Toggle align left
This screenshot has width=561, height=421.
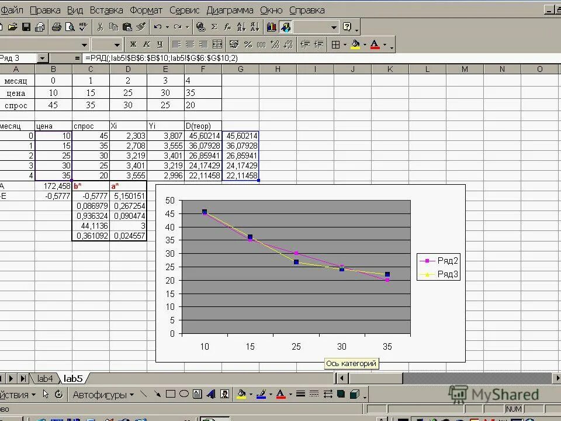176,44
